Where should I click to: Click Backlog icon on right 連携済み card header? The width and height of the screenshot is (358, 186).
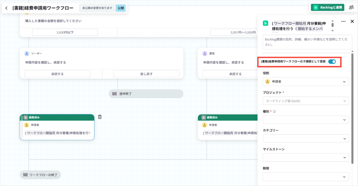pos(204,118)
